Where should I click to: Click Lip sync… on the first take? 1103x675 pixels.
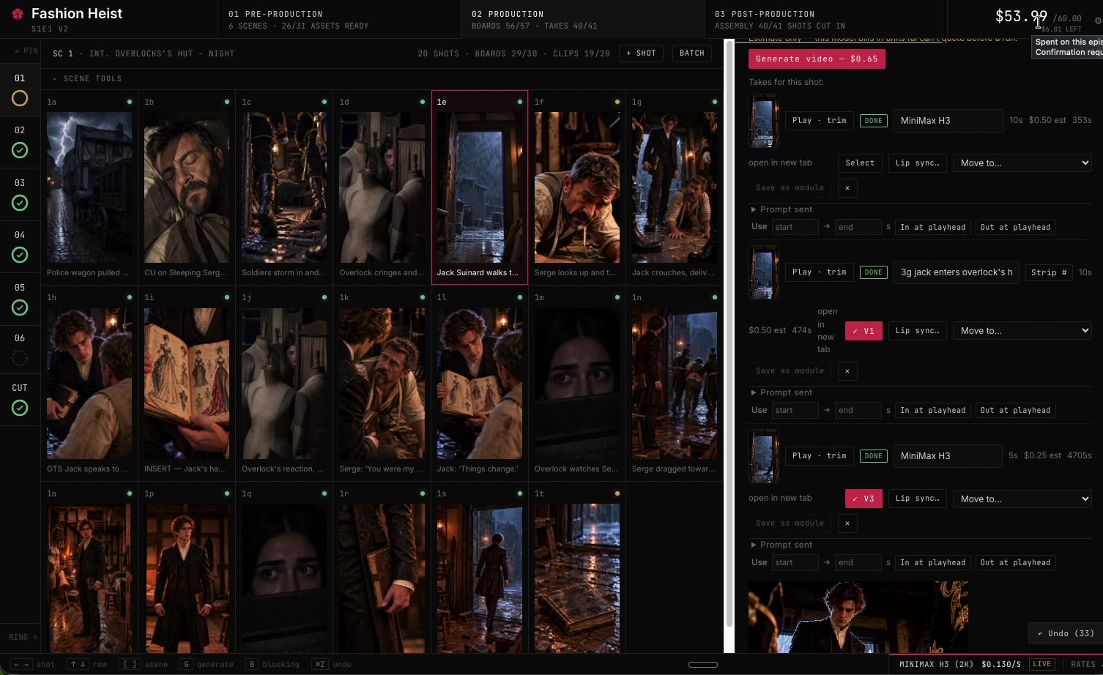pos(918,163)
